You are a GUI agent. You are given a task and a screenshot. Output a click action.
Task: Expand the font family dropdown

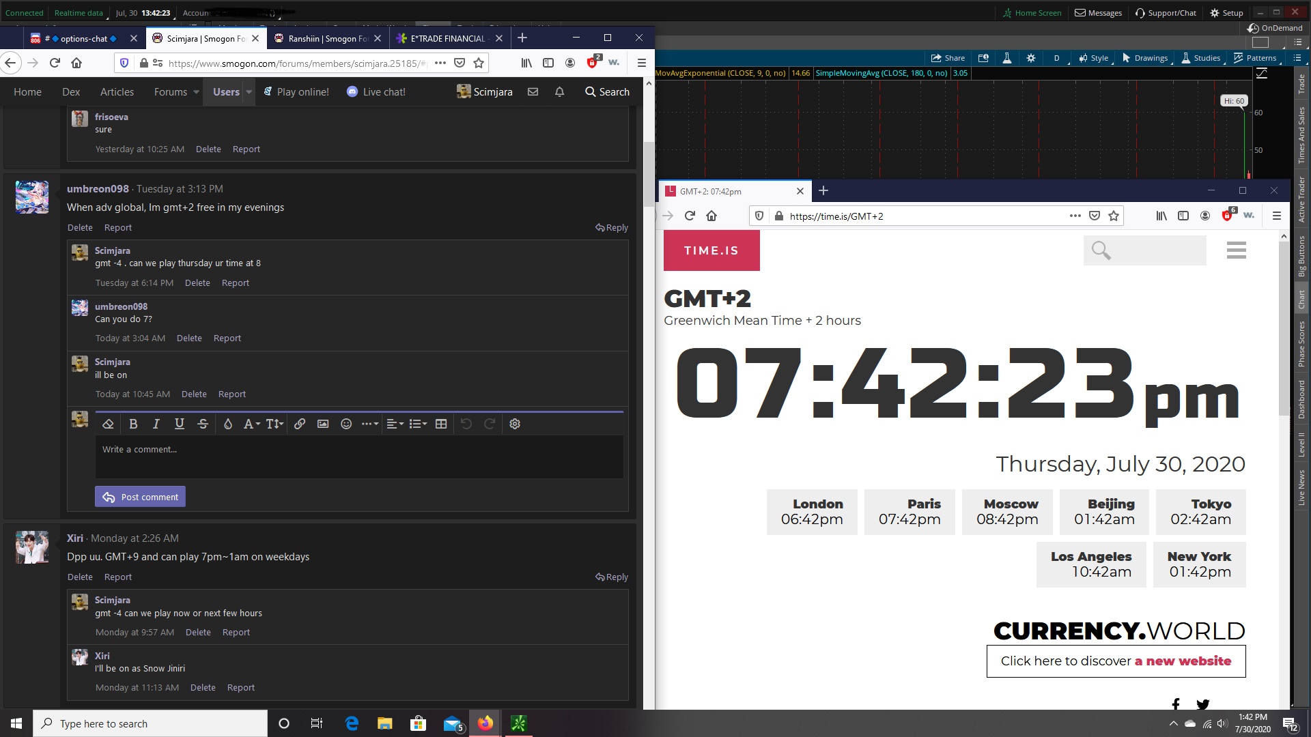coord(251,424)
